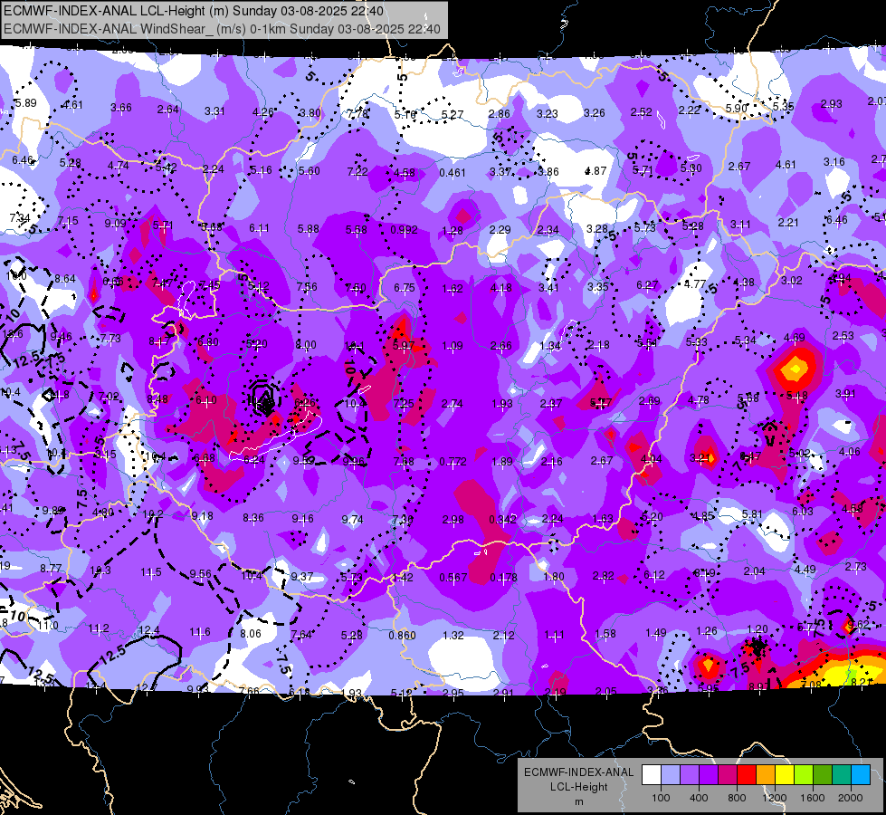The image size is (886, 815).
Task: Click the wind shear value 7.34
Action: click(x=19, y=217)
